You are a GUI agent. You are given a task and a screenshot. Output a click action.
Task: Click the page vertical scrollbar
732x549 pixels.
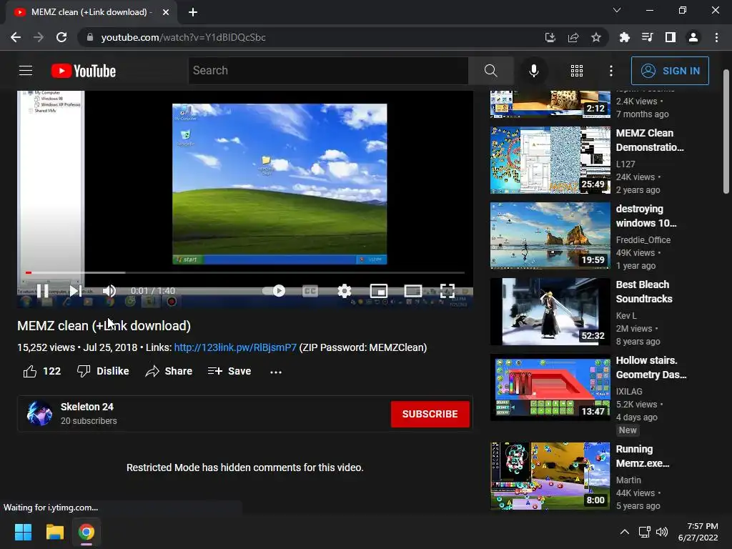tap(726, 132)
